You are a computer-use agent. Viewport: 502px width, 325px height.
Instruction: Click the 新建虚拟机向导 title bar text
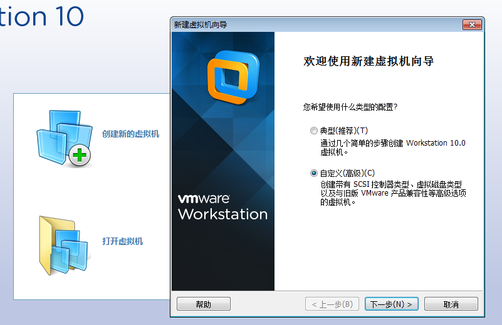[201, 24]
